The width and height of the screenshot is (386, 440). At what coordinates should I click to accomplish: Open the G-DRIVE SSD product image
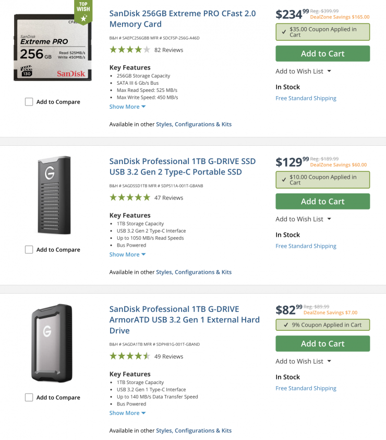(x=53, y=195)
